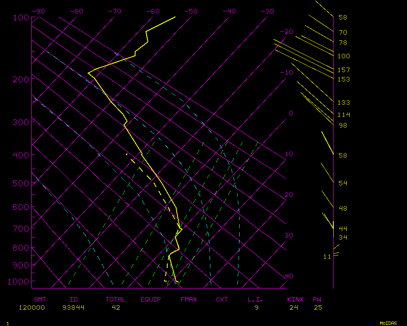Viewport: 407px width, 326px height.
Task: Click the McIDAS label in bottom corner
Action: pyautogui.click(x=388, y=323)
